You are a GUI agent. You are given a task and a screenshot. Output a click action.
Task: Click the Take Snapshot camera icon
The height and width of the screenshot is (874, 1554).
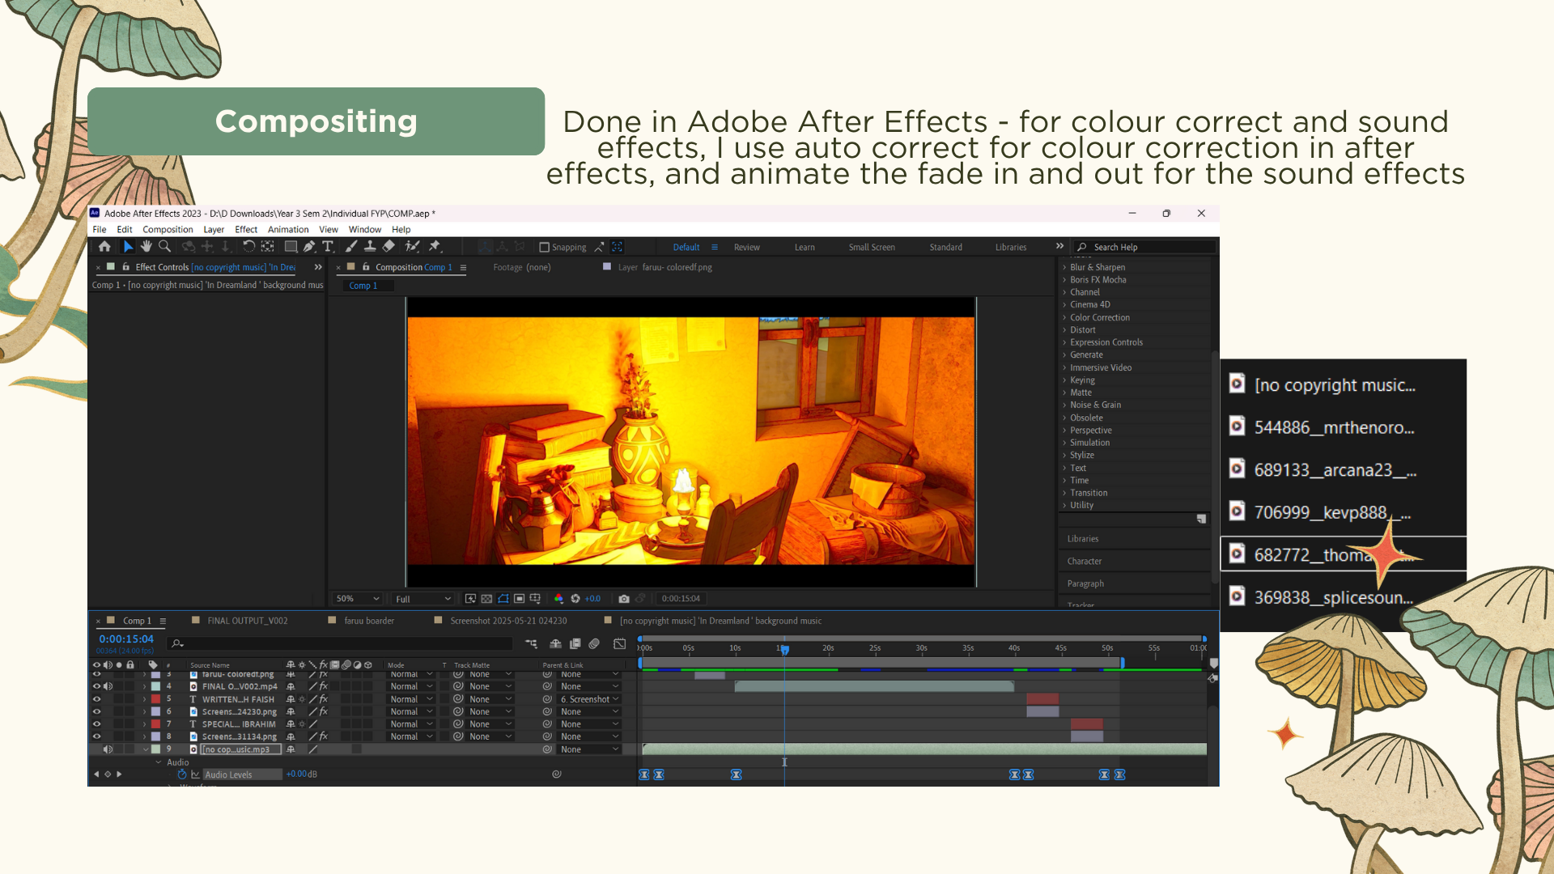[x=624, y=599]
